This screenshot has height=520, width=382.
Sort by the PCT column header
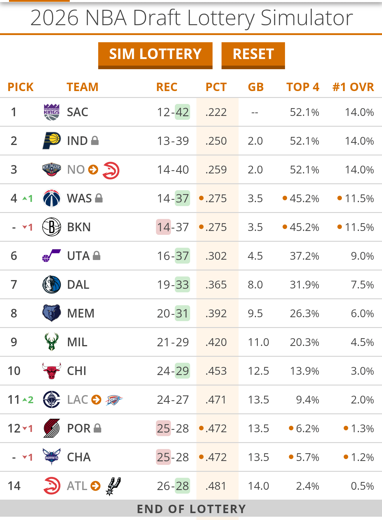(x=216, y=87)
